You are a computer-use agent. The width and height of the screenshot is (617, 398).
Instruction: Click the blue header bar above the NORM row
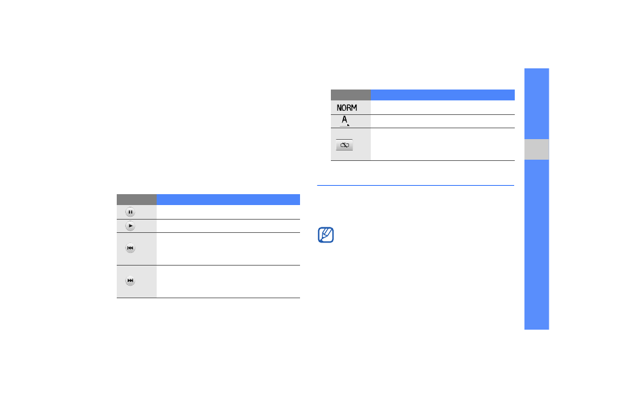pos(443,95)
